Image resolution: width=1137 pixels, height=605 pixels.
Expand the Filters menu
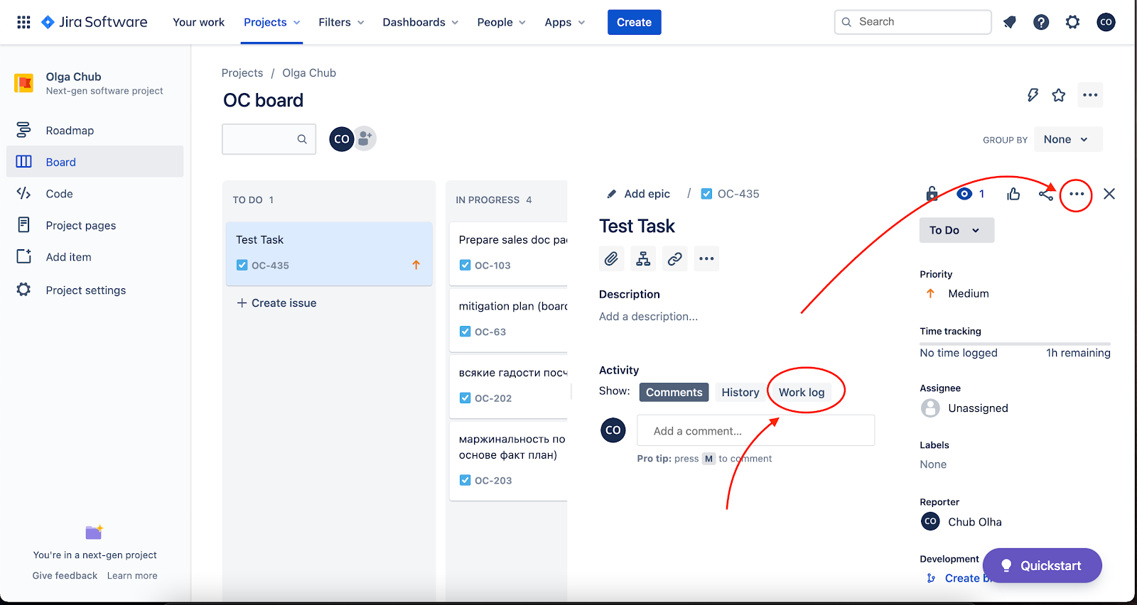coord(341,22)
